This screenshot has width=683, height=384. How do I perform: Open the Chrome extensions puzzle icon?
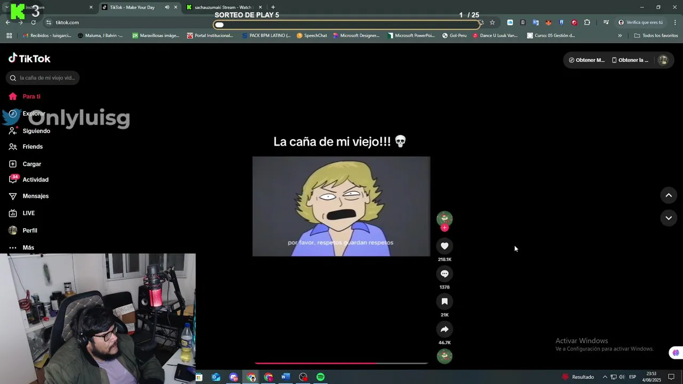point(587,22)
